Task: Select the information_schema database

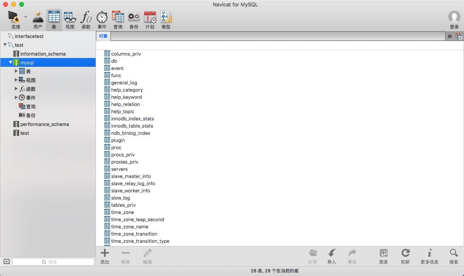Action: click(43, 54)
